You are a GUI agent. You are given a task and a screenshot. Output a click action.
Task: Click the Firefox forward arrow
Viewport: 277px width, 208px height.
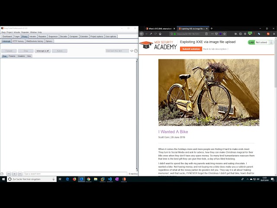coord(146,34)
